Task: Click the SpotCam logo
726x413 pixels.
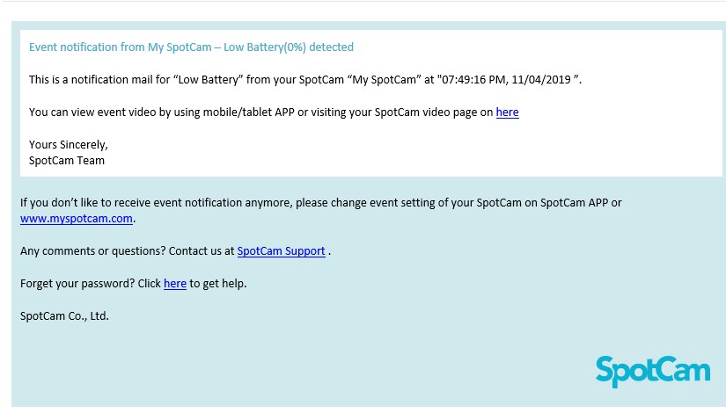Action: click(652, 372)
